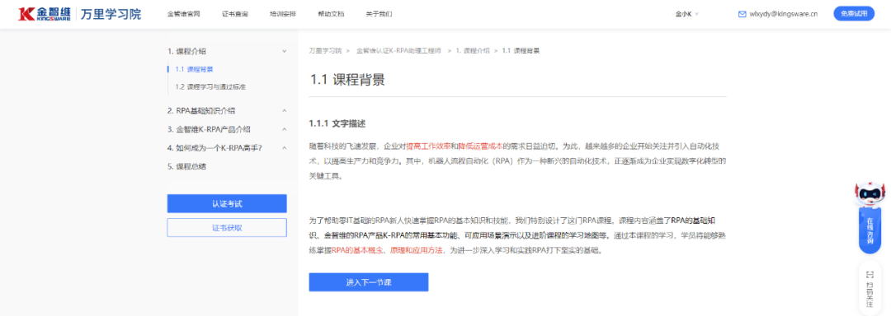The width and height of the screenshot is (891, 316).
Task: Go to 培训安排 in the navigation
Action: 282,14
